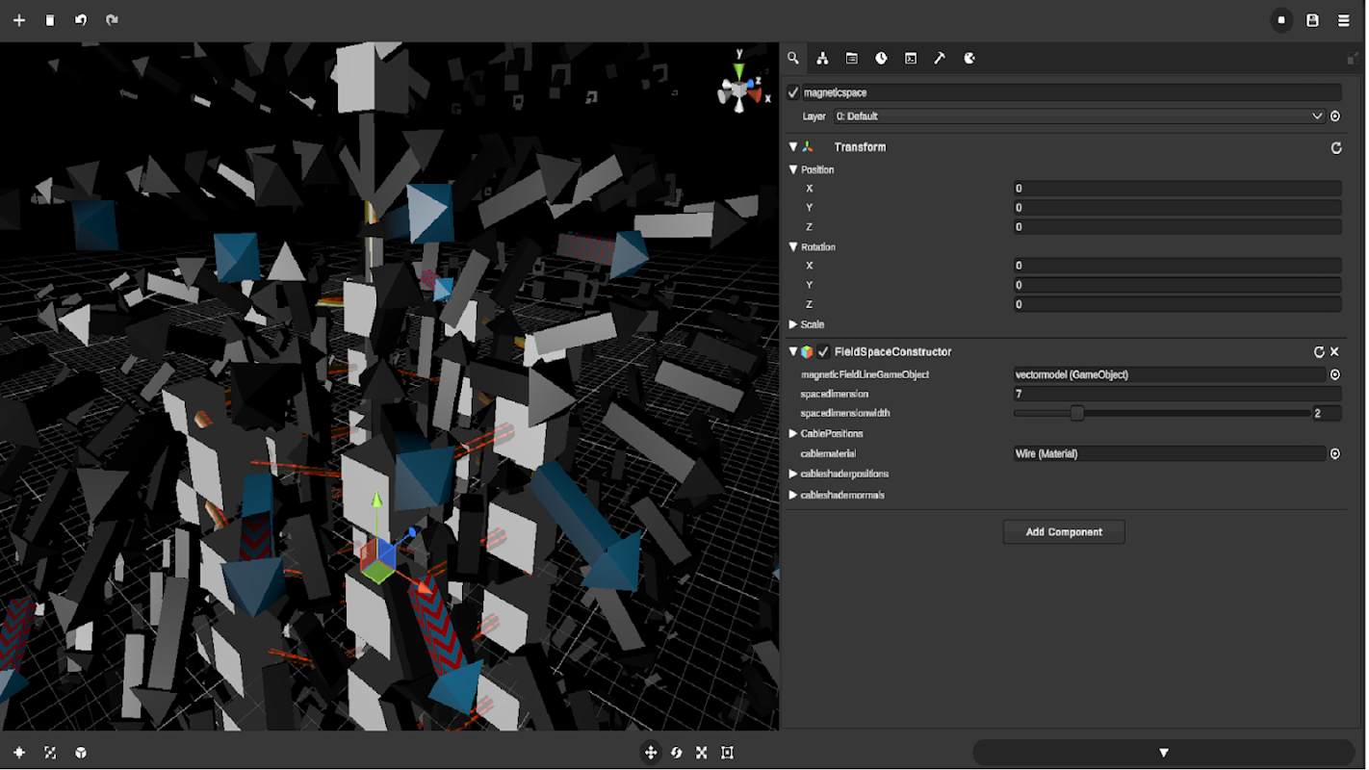Viewport: 1369px width, 770px height.
Task: Toggle the magneticspace object enabled checkbox
Action: click(x=793, y=92)
